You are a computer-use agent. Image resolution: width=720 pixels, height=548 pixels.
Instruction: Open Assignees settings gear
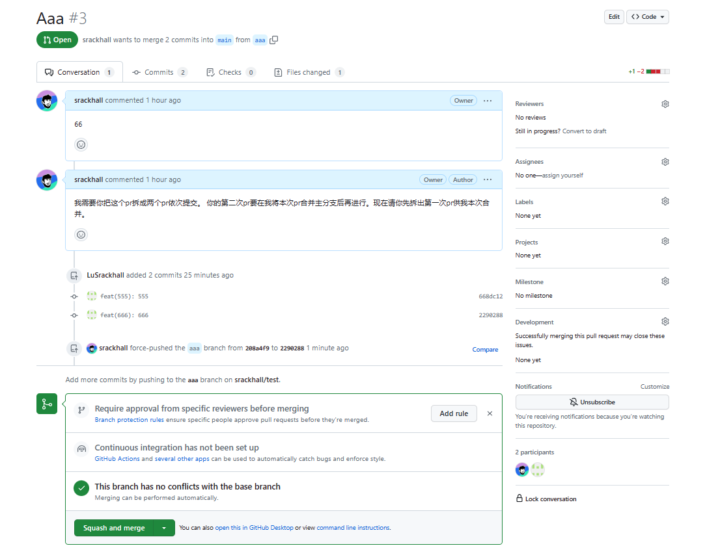point(665,162)
